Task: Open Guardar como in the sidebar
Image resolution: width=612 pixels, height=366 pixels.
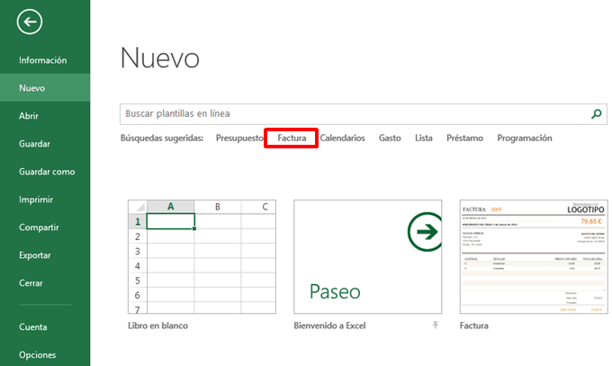Action: [45, 172]
